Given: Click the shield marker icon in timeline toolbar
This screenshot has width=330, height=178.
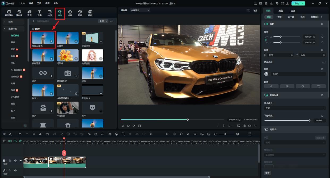Looking at the screenshot, I should (181, 134).
